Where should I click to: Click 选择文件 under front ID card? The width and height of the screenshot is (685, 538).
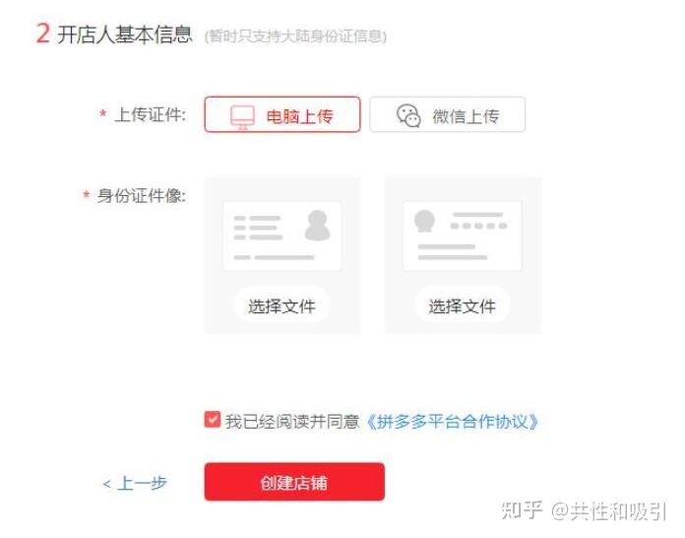(281, 306)
